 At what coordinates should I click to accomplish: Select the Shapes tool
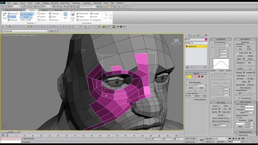click(42, 13)
